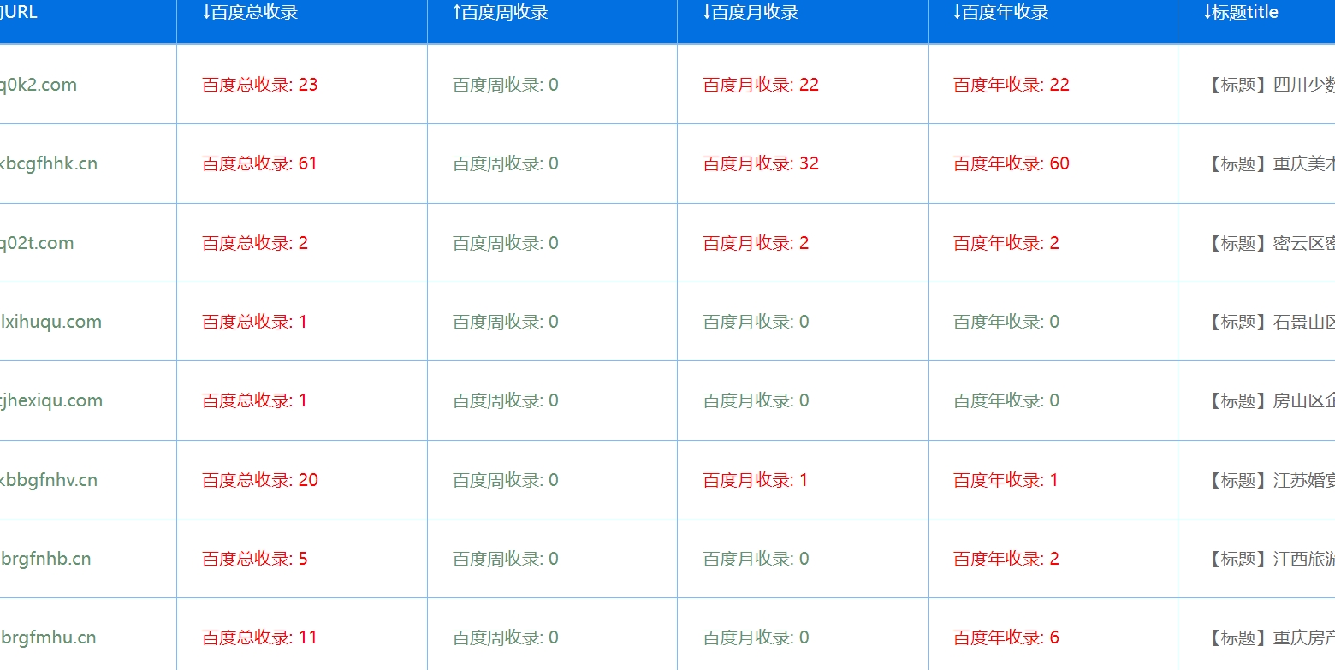This screenshot has height=670, width=1335.
Task: Click the 百度月收录: 22 cell
Action: pyautogui.click(x=761, y=85)
